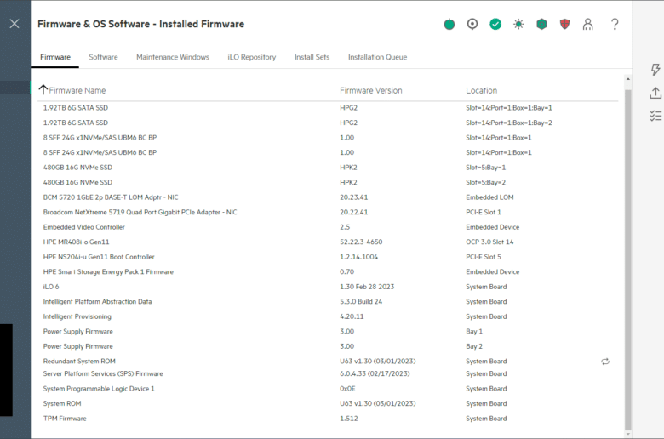Click version '1.512' for TPM
Viewport: 664px width, 439px height.
348,419
